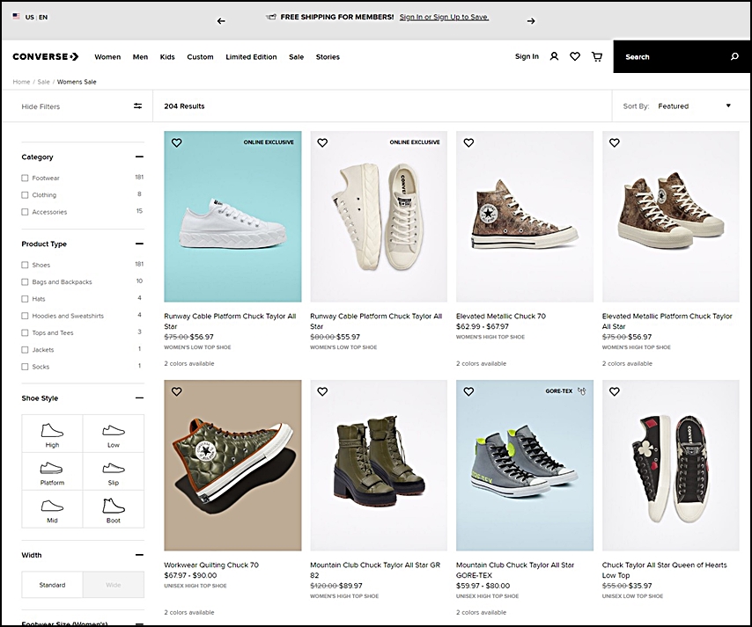Viewport: 752px width, 627px height.
Task: Favorite the Queen of Hearts Low Top
Action: tap(615, 392)
